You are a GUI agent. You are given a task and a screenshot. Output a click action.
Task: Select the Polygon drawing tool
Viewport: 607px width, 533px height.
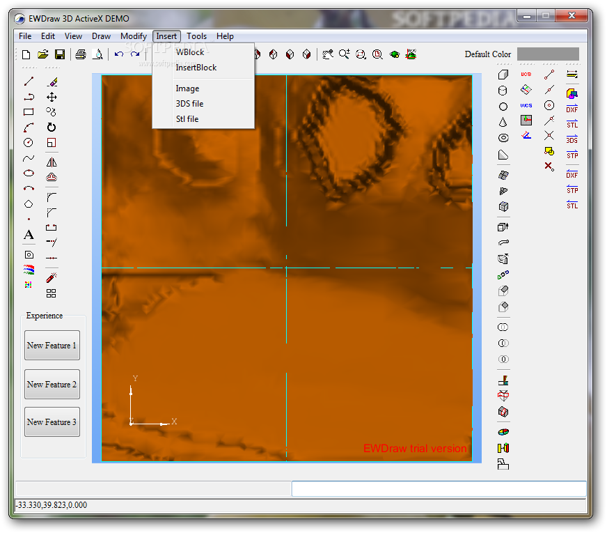coord(29,204)
